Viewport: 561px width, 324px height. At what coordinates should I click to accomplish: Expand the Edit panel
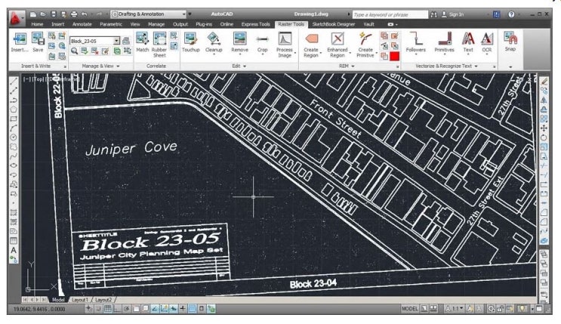click(239, 66)
